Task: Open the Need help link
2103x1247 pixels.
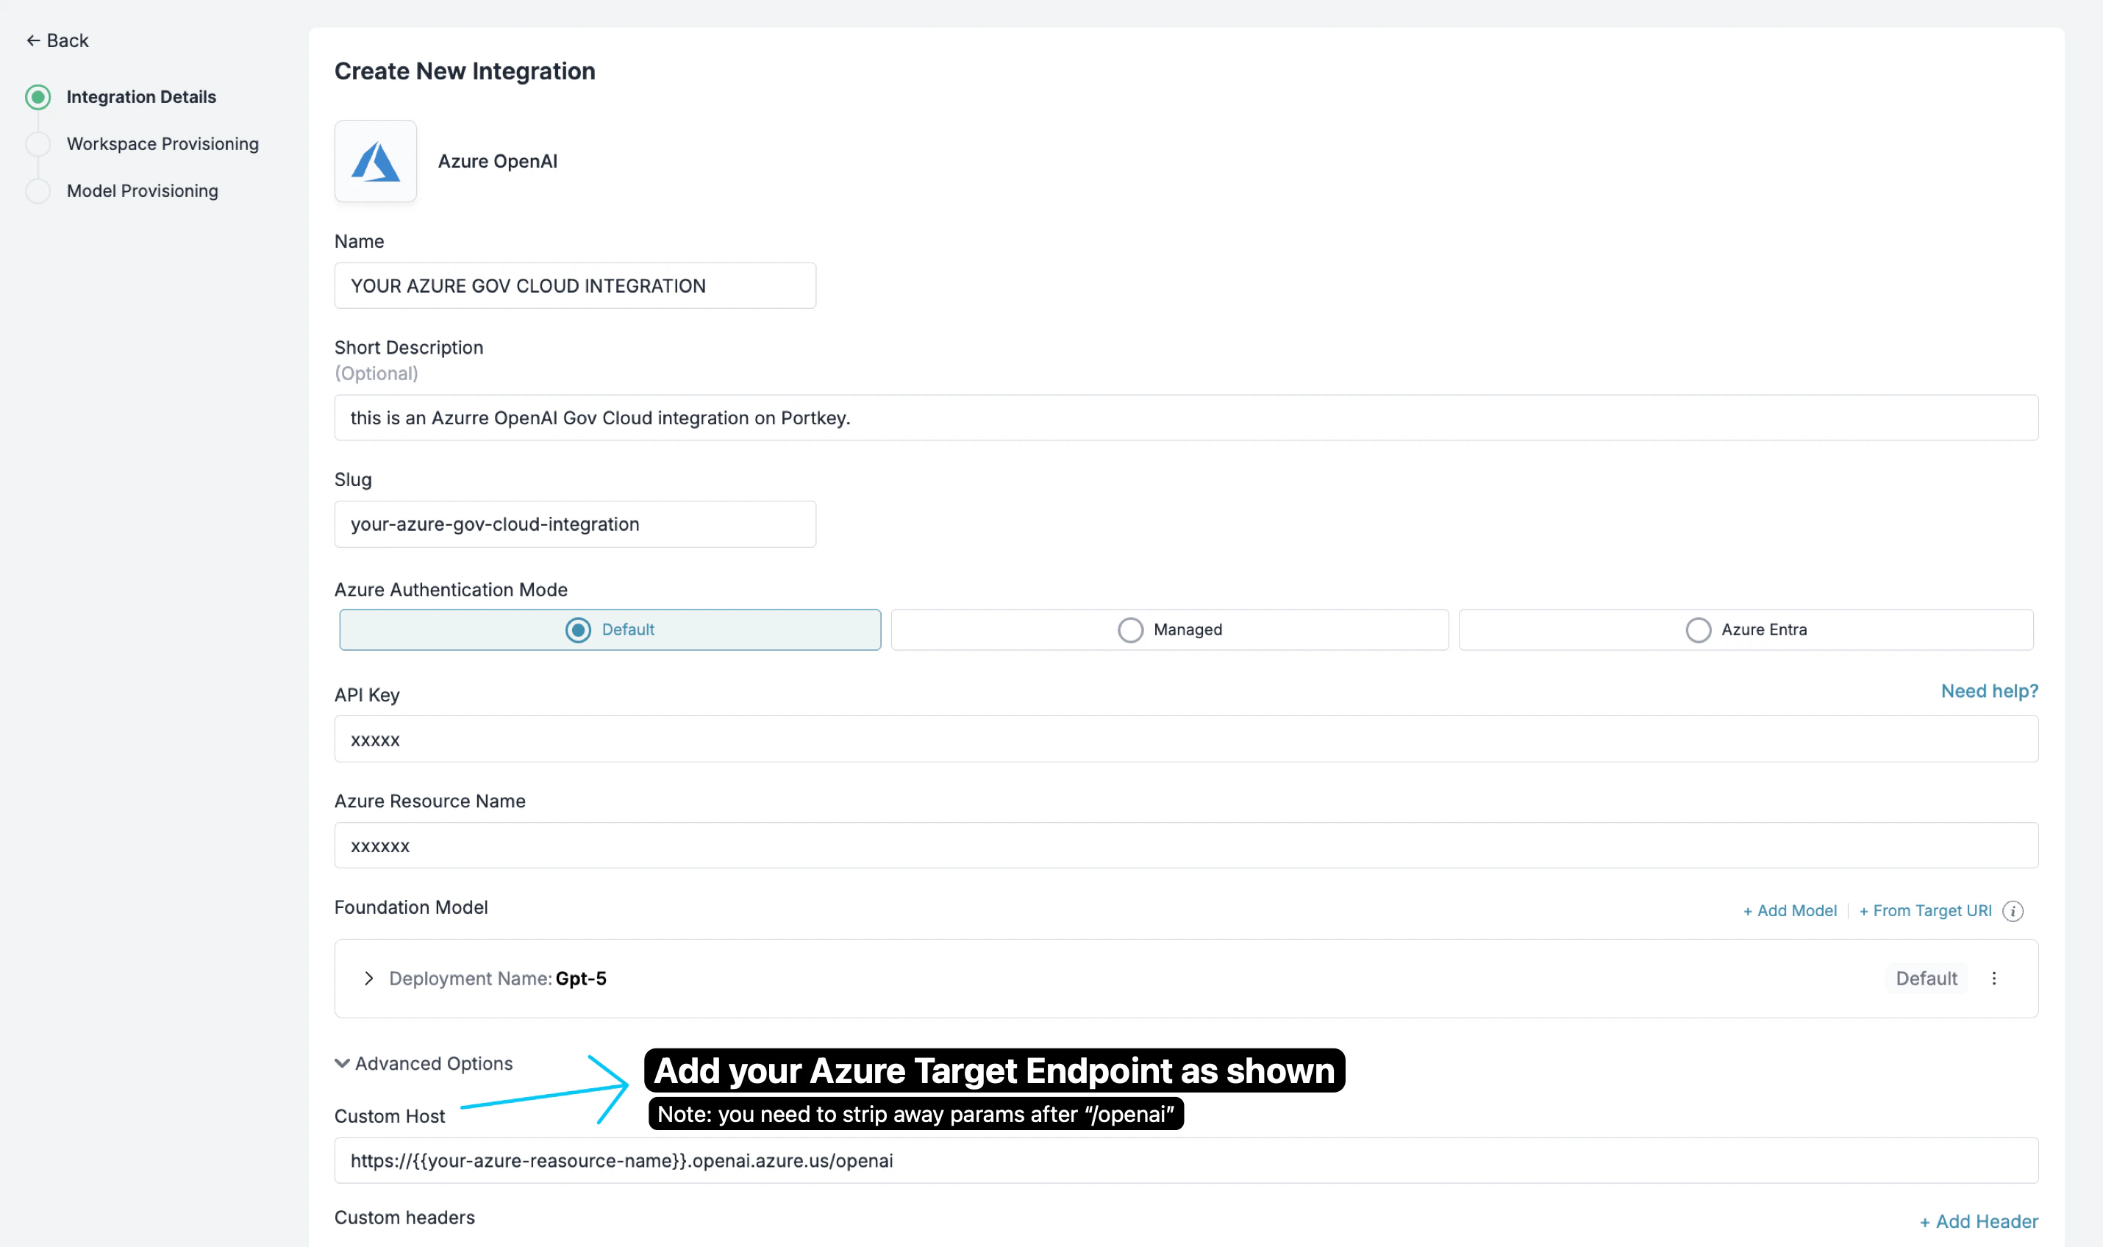Action: (1990, 690)
